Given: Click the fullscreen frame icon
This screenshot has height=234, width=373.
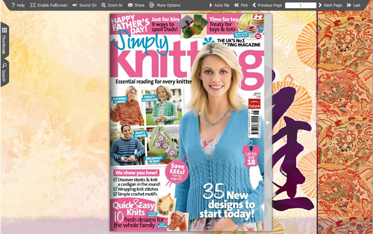Looking at the screenshot, I should click(33, 5).
